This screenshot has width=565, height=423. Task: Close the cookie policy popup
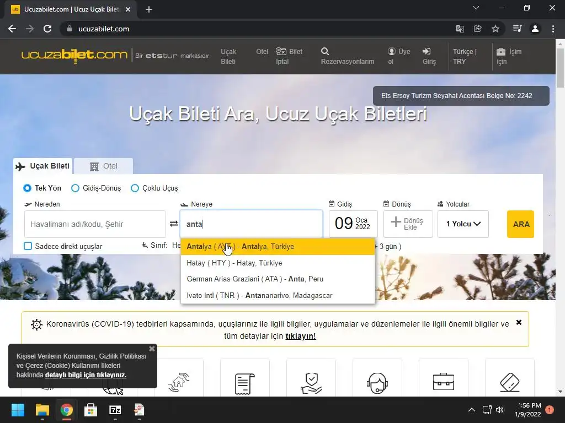click(152, 349)
